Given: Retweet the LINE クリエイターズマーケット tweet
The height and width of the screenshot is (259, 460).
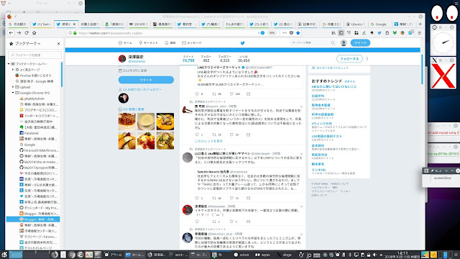Looking at the screenshot, I should pyautogui.click(x=214, y=94).
